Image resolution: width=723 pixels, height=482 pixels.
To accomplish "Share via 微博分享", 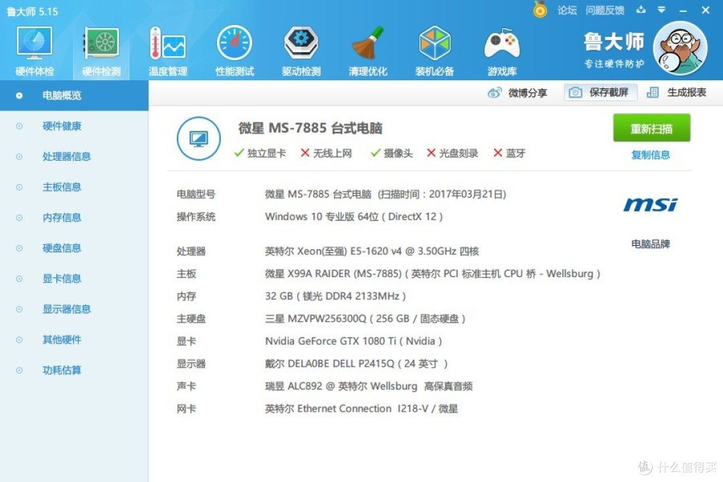I will click(517, 92).
